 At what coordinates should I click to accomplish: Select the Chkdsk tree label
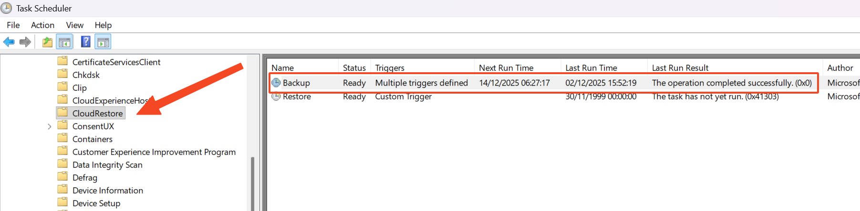[x=86, y=75]
